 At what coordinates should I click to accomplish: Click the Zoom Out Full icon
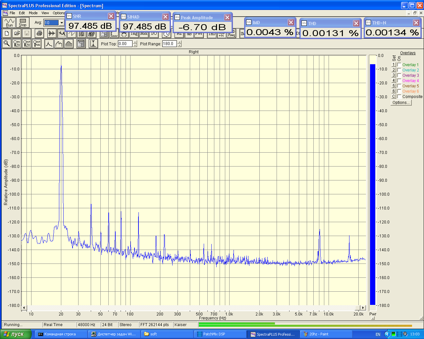pos(37,44)
